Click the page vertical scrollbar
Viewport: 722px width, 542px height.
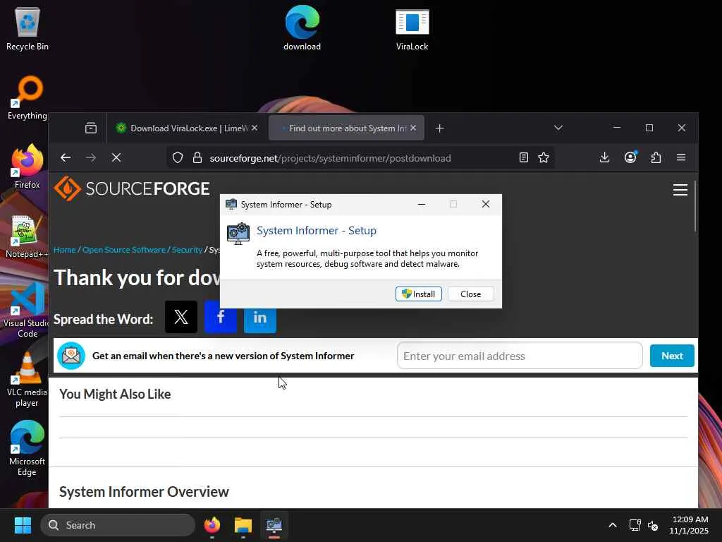[x=695, y=207]
